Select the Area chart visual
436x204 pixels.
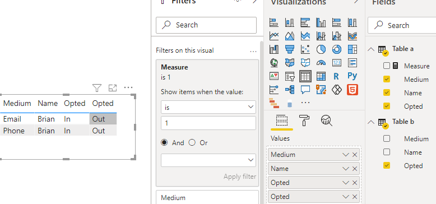click(x=290, y=36)
